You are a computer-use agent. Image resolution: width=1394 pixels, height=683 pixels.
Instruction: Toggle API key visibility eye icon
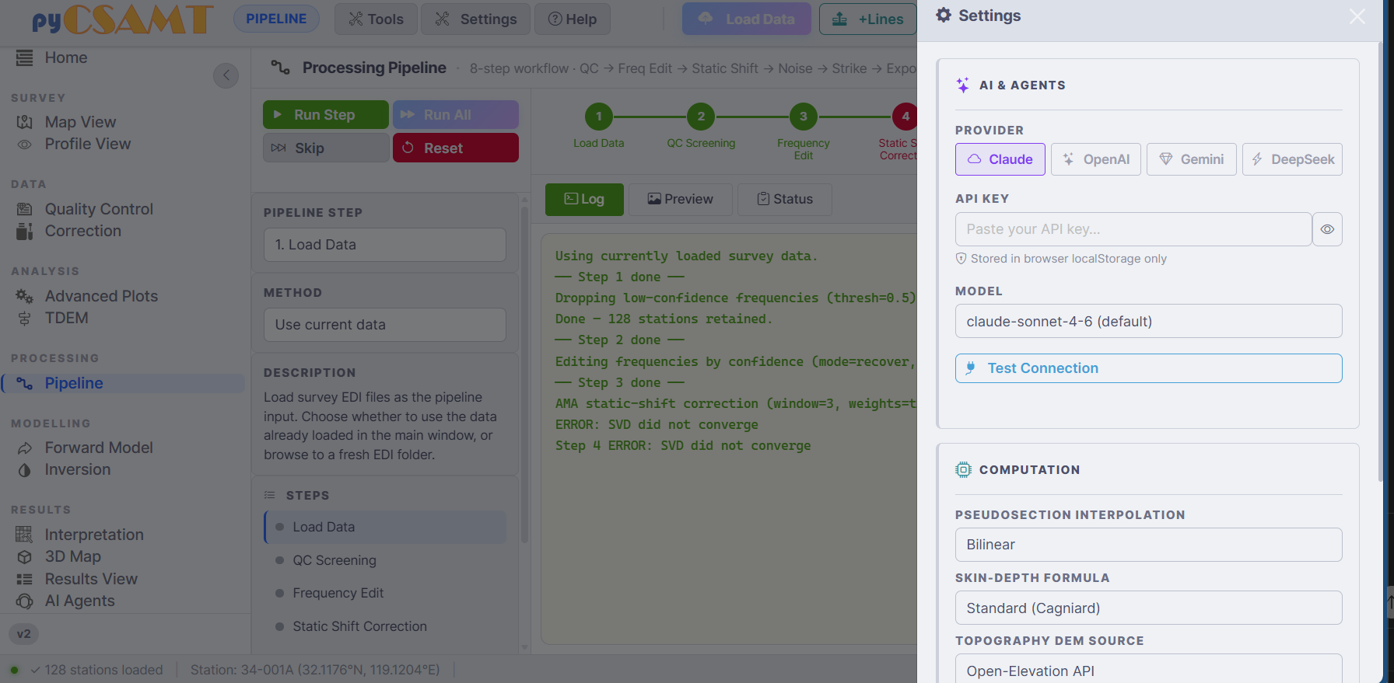tap(1327, 229)
